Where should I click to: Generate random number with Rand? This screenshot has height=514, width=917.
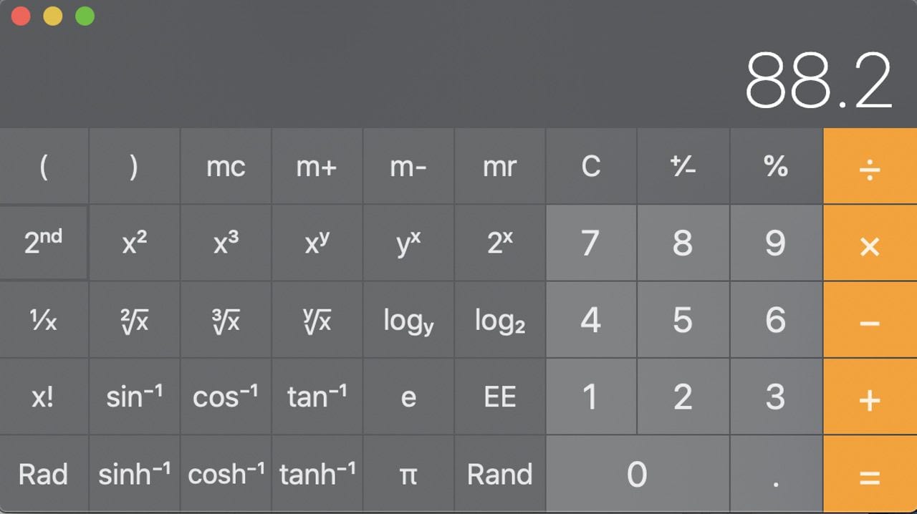499,474
